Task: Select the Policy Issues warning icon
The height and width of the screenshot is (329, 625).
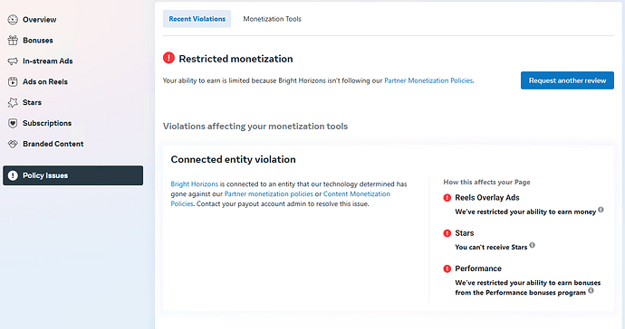Action: (x=13, y=175)
